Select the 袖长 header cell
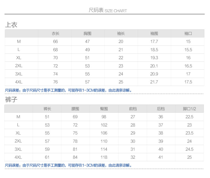This screenshot has width=210, height=178. [x=121, y=34]
